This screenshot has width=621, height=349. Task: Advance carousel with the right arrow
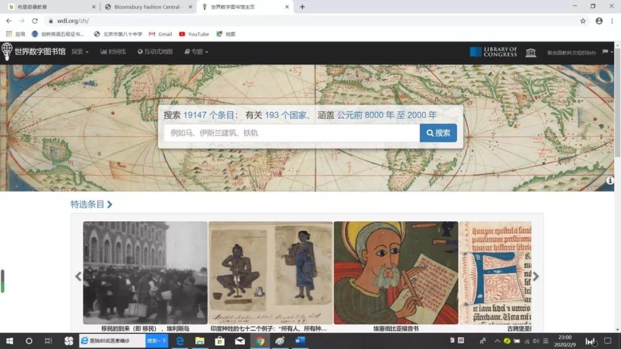pos(536,276)
